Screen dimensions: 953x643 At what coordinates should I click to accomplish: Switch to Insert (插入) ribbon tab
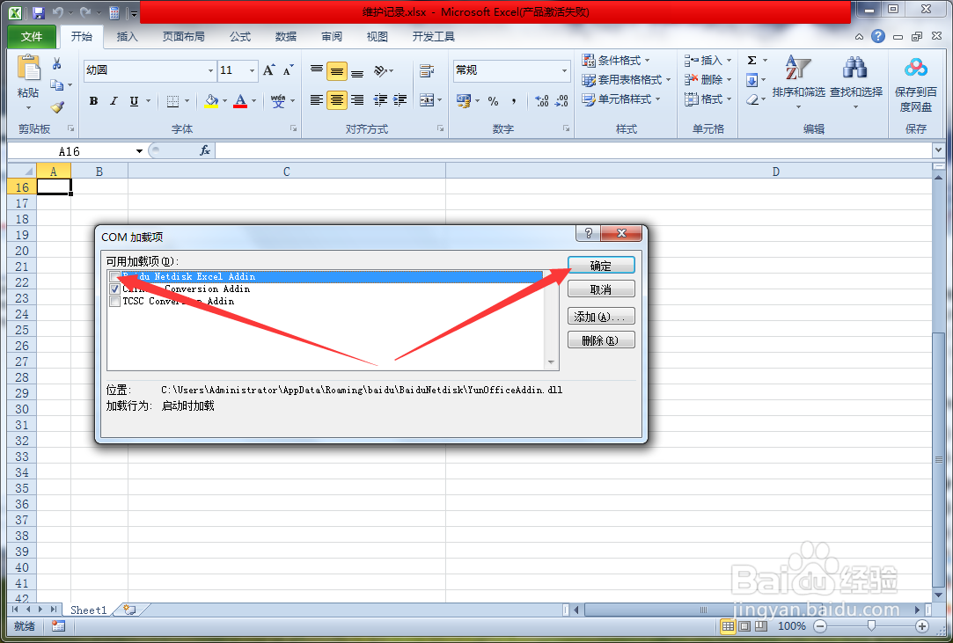(x=127, y=36)
